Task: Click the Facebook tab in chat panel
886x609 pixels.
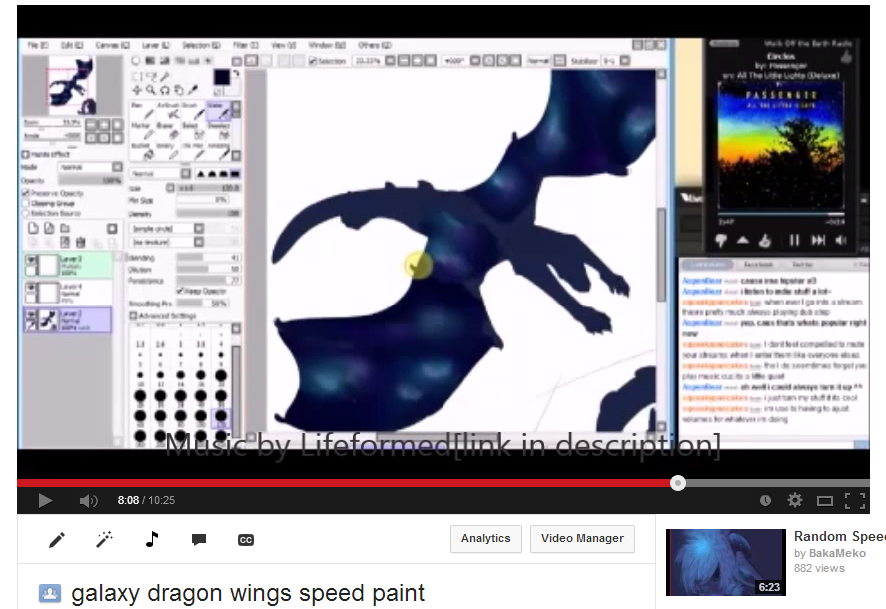Action: [758, 264]
